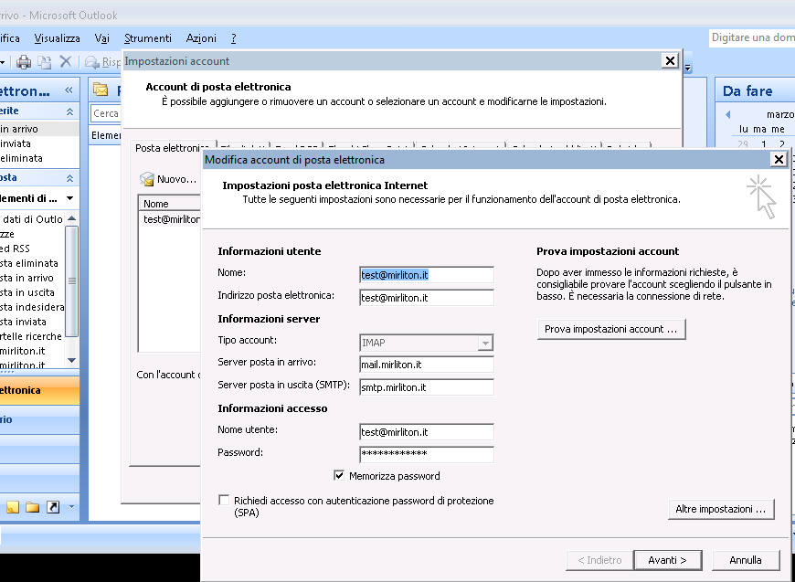Click the Move to Folder toolbar icon

click(x=45, y=62)
